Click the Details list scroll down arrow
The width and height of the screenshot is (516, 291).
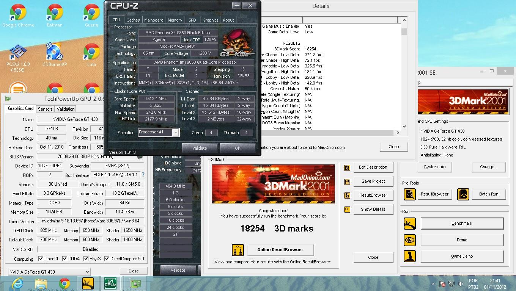(x=404, y=127)
